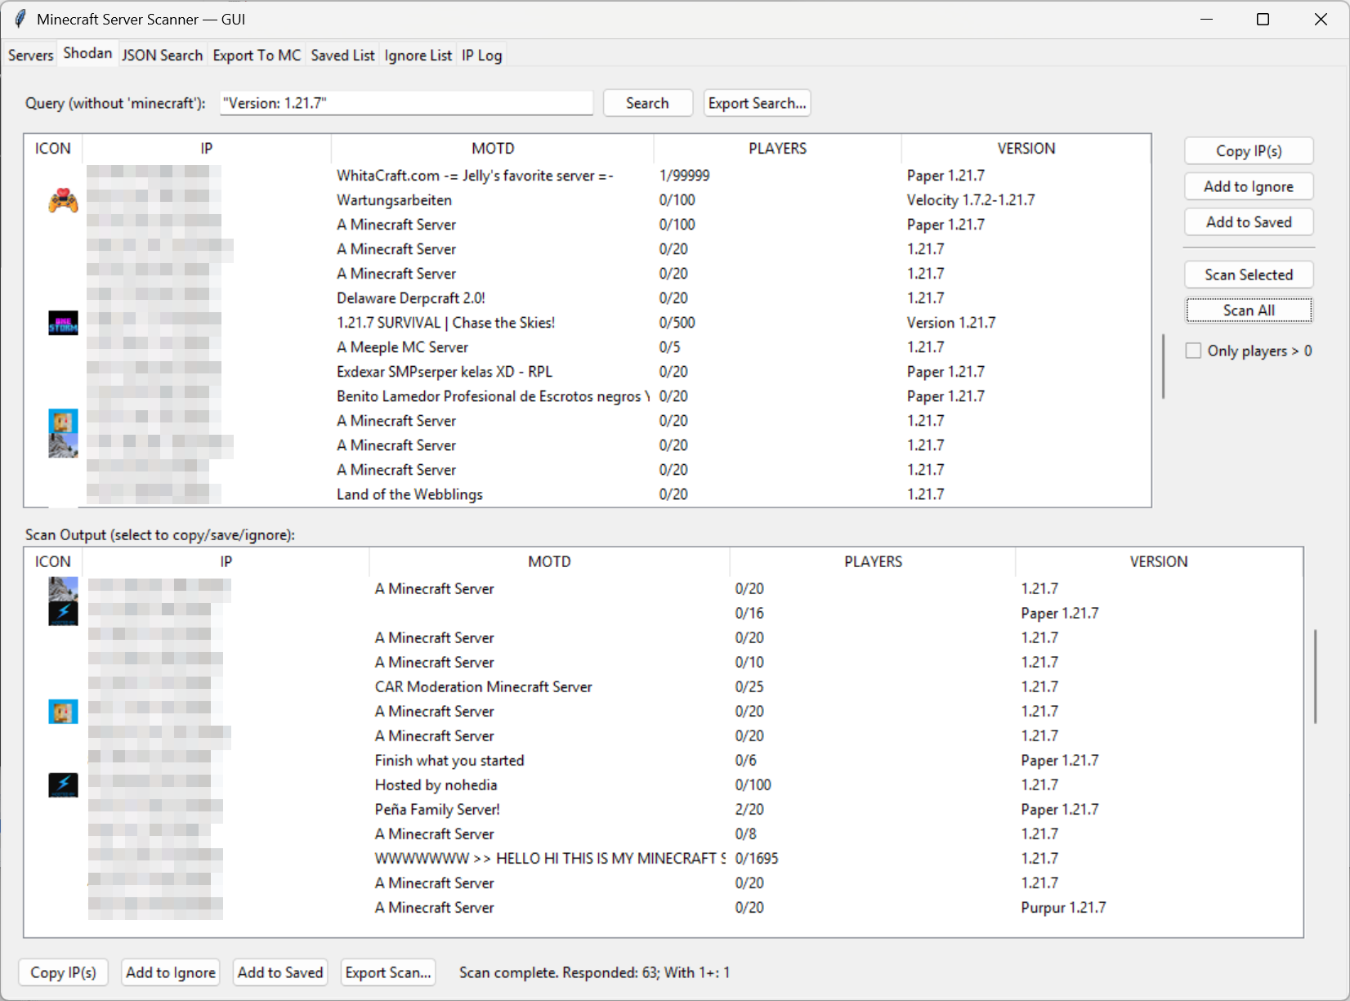The height and width of the screenshot is (1001, 1350).
Task: Click the mountain icon in the Scan Output table
Action: (x=63, y=588)
